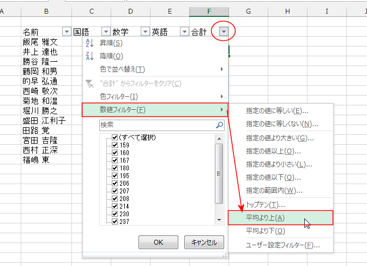Select column G header

pyautogui.click(x=248, y=11)
